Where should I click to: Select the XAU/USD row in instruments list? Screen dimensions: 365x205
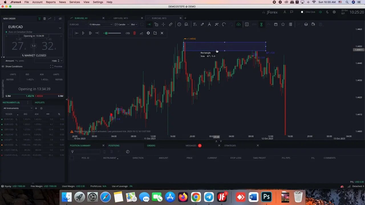[x=33, y=145]
